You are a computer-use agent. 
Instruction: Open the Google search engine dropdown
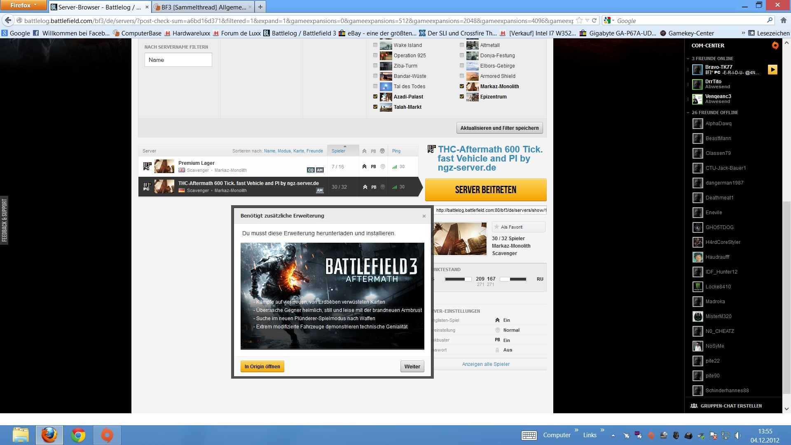tap(609, 20)
